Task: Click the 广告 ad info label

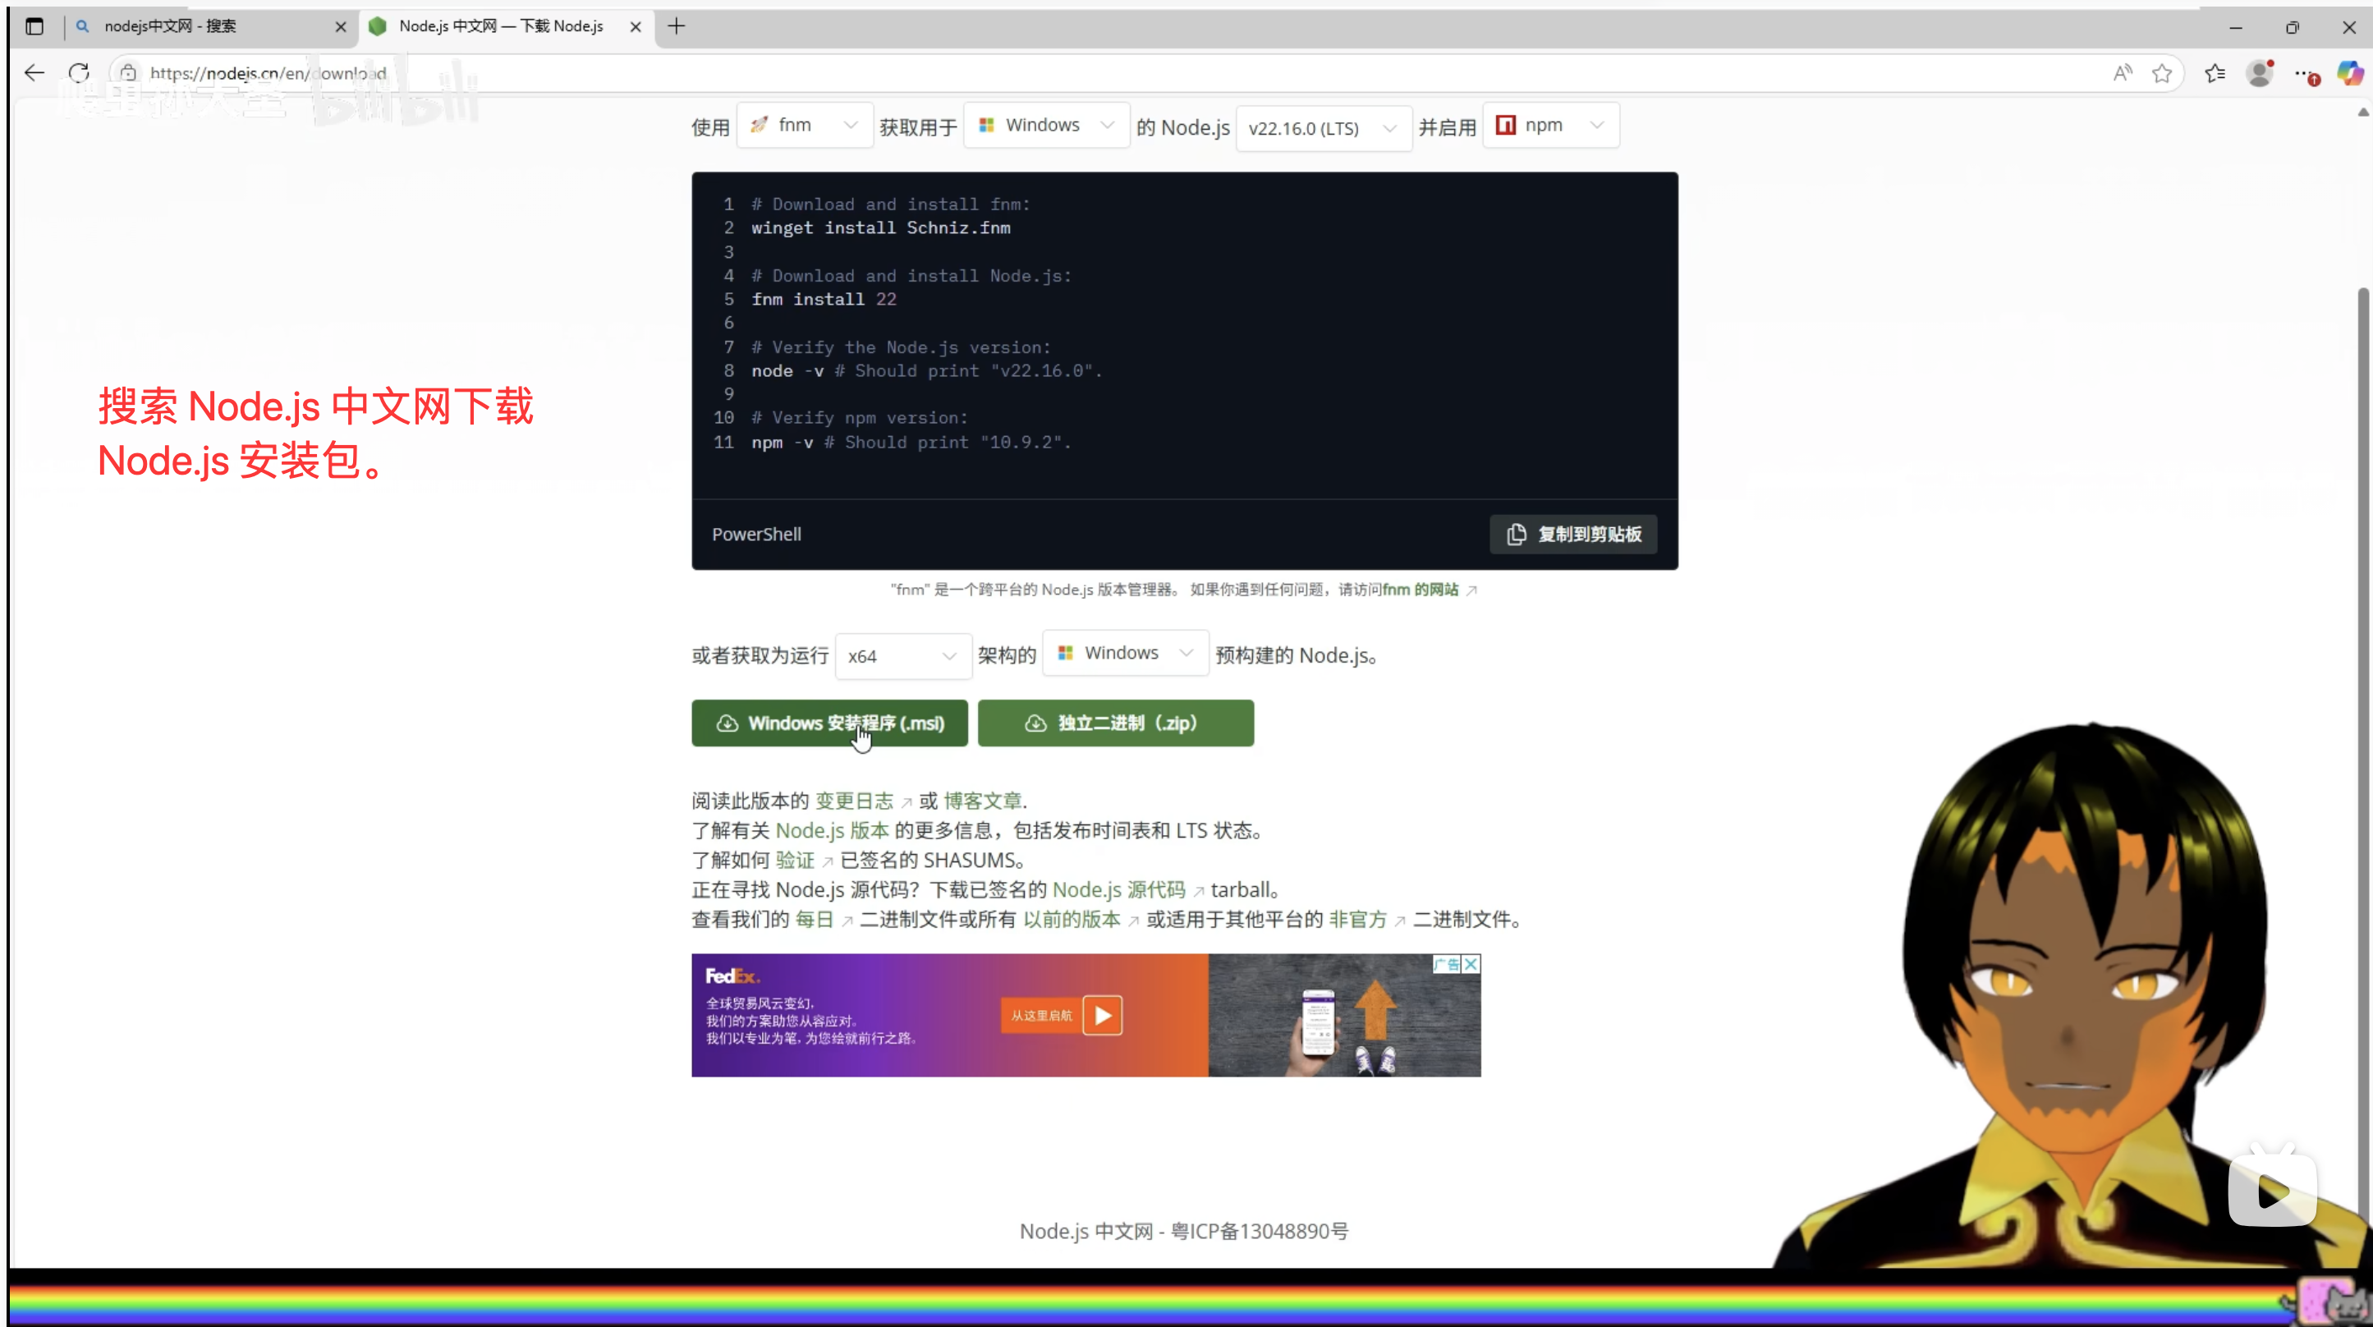Action: click(x=1446, y=964)
